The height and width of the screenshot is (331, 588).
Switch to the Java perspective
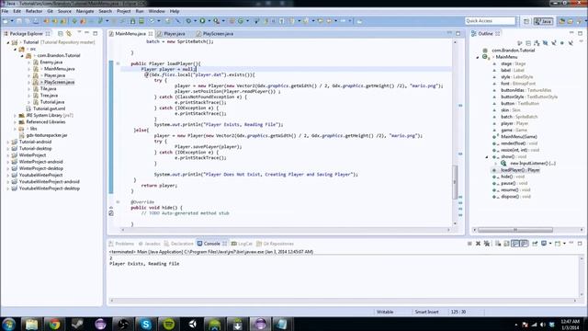pyautogui.click(x=543, y=21)
